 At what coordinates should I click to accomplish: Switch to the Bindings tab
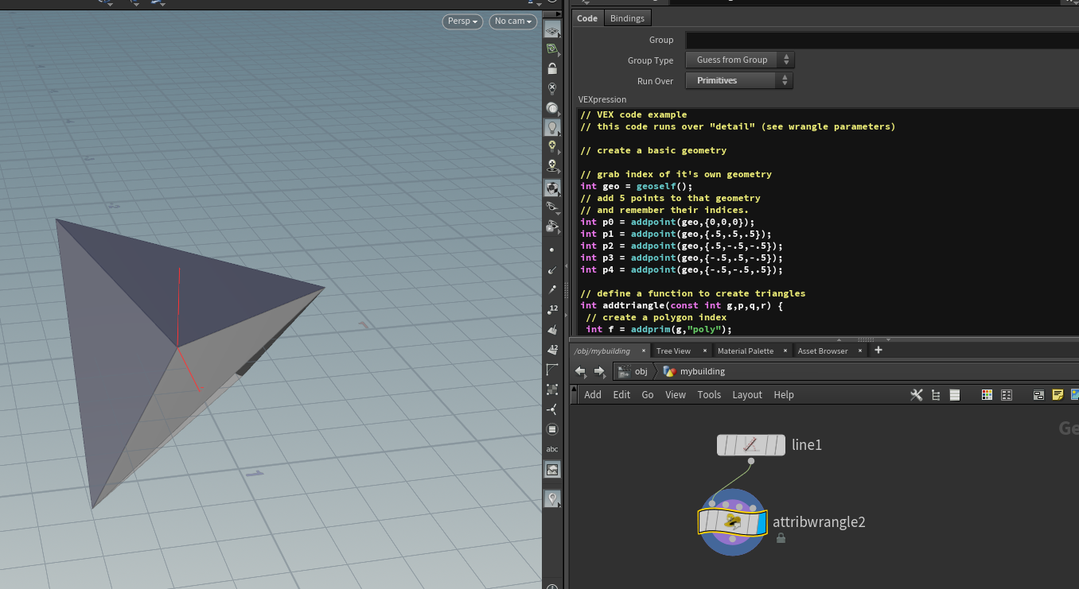627,17
